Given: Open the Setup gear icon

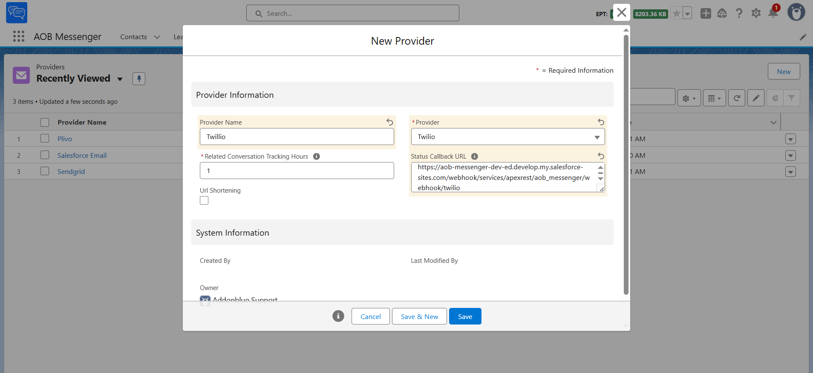Looking at the screenshot, I should [756, 13].
